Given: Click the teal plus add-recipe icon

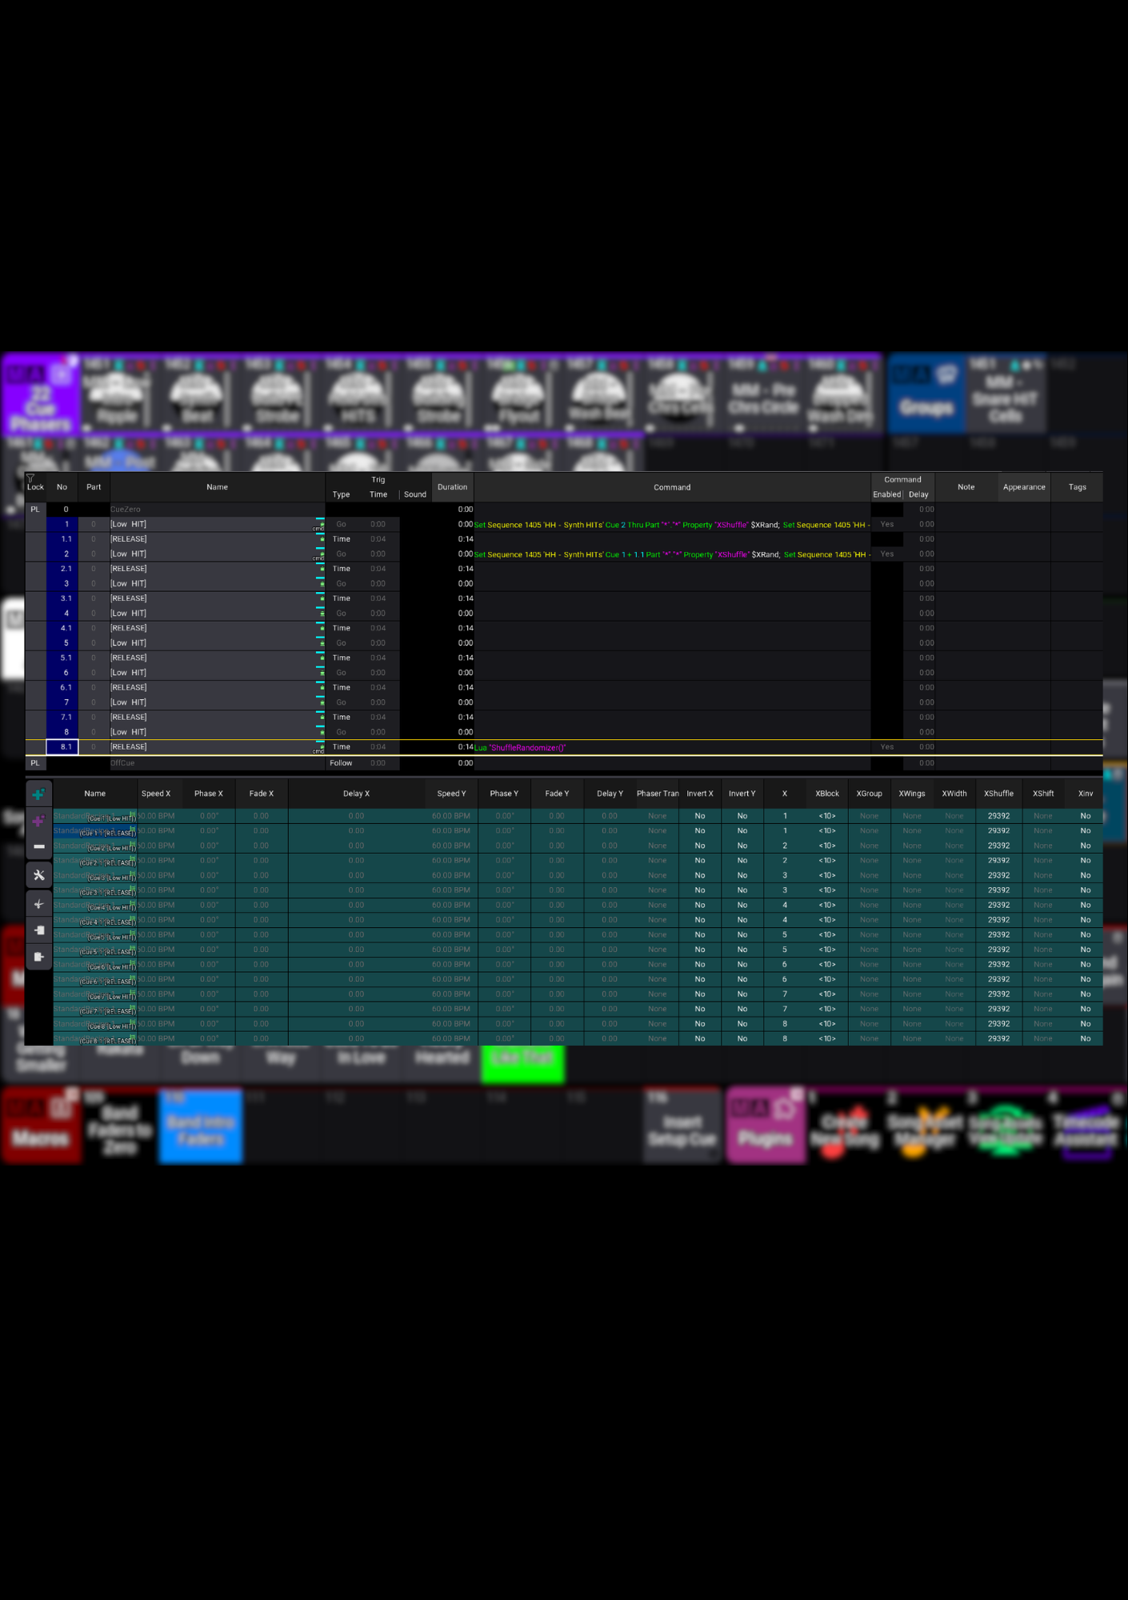Looking at the screenshot, I should [38, 794].
